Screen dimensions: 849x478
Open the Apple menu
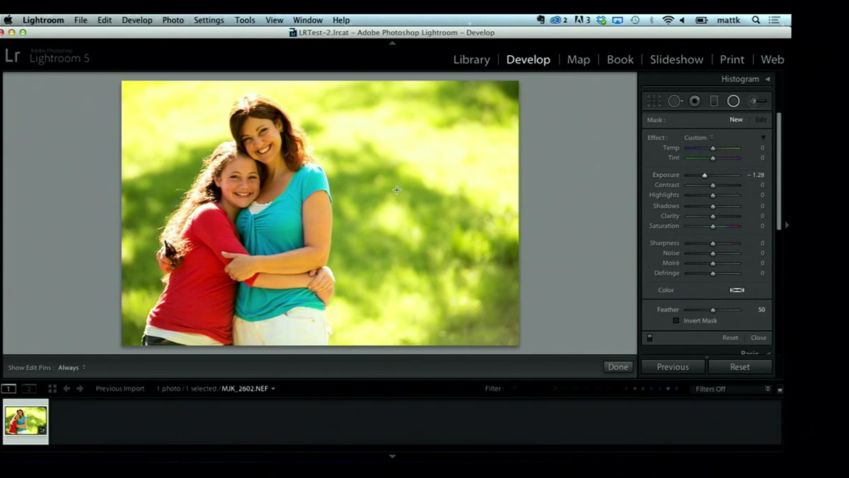click(x=8, y=20)
